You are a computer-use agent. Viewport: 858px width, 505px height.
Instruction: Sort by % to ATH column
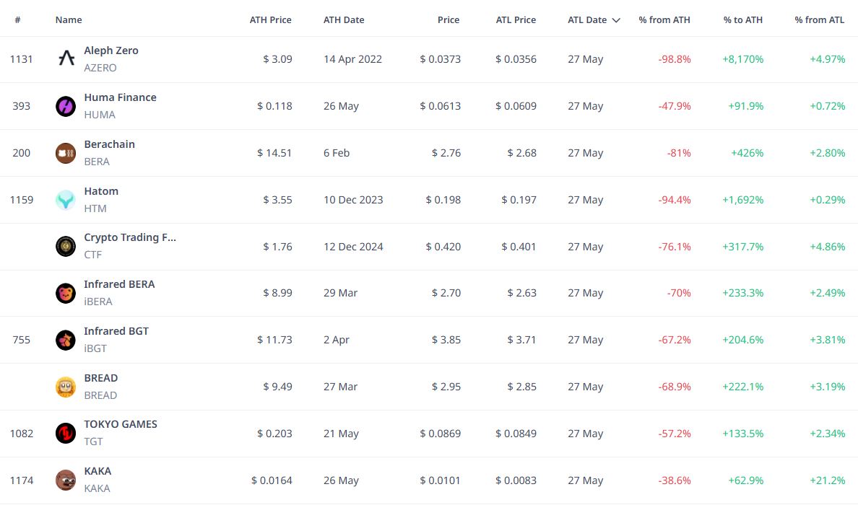coord(742,19)
